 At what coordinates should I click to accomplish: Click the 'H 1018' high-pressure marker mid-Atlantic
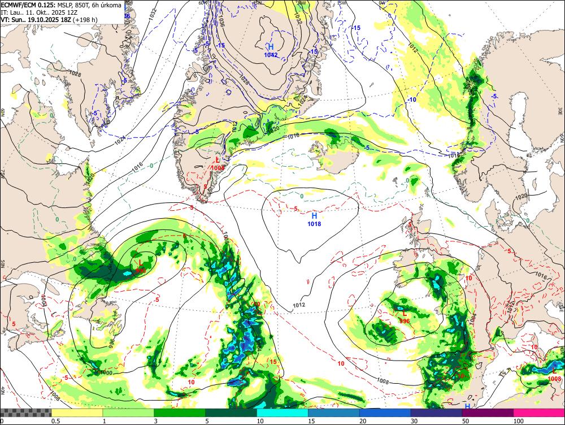[x=314, y=219]
